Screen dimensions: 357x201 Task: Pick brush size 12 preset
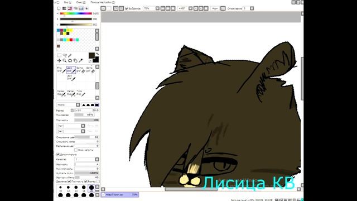[x=68, y=189]
